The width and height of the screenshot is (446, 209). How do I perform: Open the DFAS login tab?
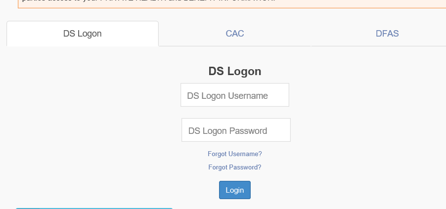click(387, 34)
